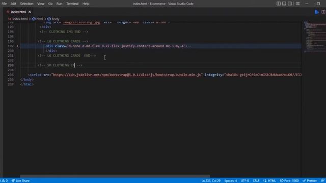
Task: Click 'CLOTHING IMG END' comment line
Action: tap(64, 32)
